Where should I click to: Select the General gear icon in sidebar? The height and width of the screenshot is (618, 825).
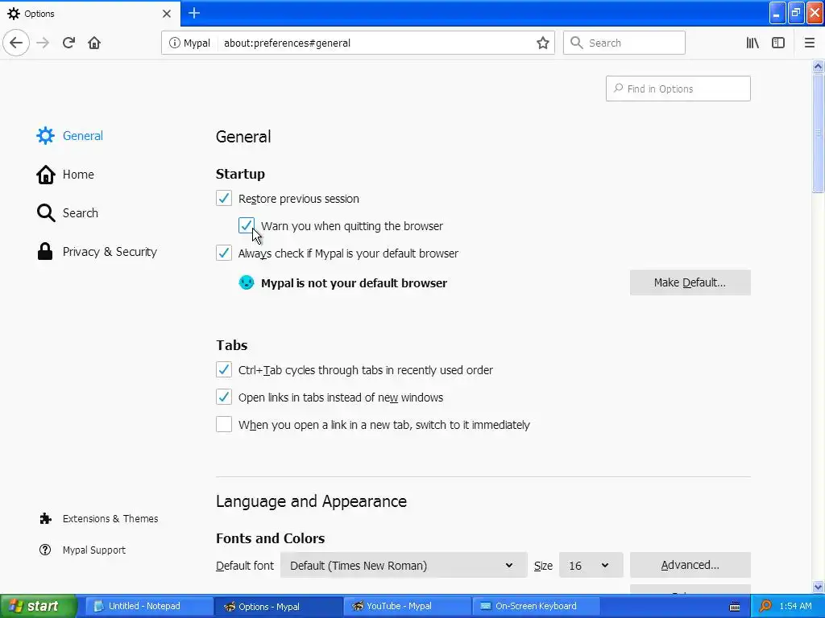coord(45,135)
